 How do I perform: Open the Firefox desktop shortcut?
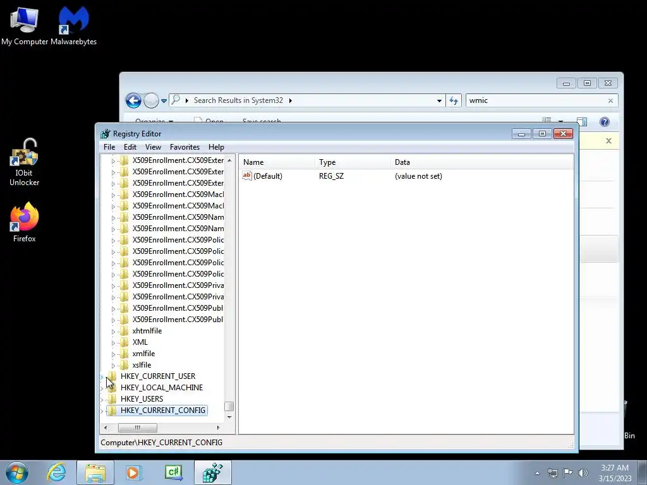coord(25,222)
